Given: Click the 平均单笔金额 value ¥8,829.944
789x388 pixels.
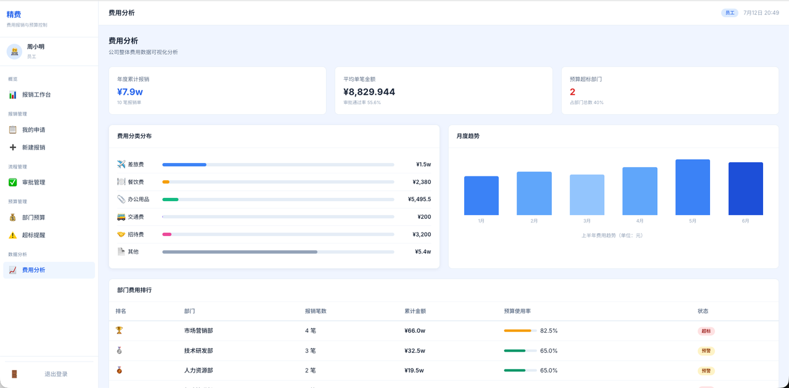Looking at the screenshot, I should [369, 92].
